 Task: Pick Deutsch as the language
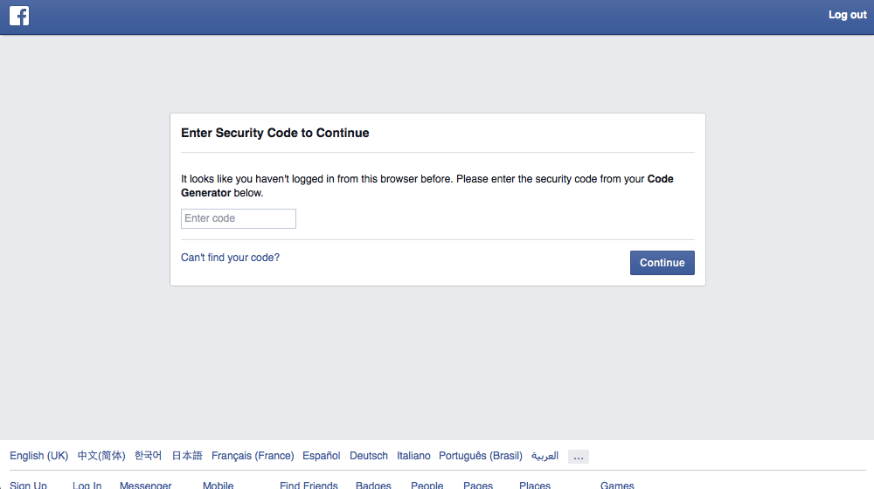coord(368,456)
